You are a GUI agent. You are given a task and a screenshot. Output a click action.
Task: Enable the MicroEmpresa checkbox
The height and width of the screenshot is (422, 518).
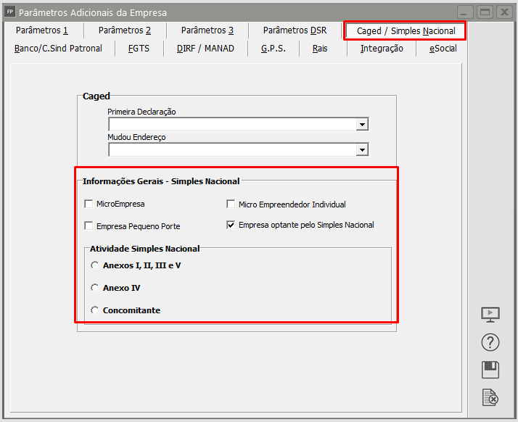click(89, 204)
